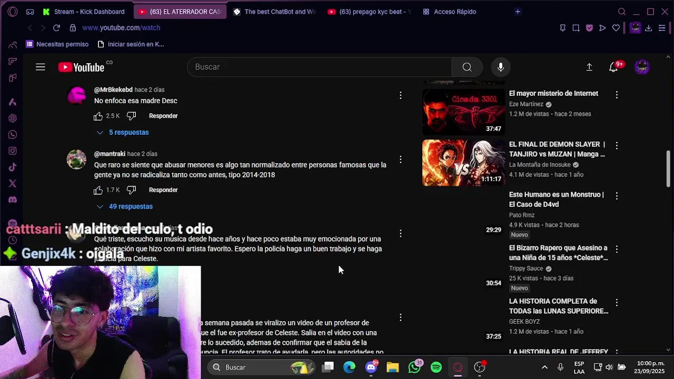Image resolution: width=674 pixels, height=379 pixels.
Task: Open @mantraki channel link
Action: click(110, 154)
